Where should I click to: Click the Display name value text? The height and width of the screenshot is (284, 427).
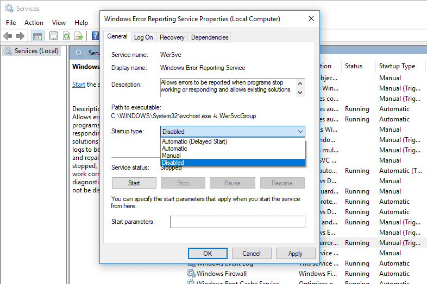(x=203, y=68)
